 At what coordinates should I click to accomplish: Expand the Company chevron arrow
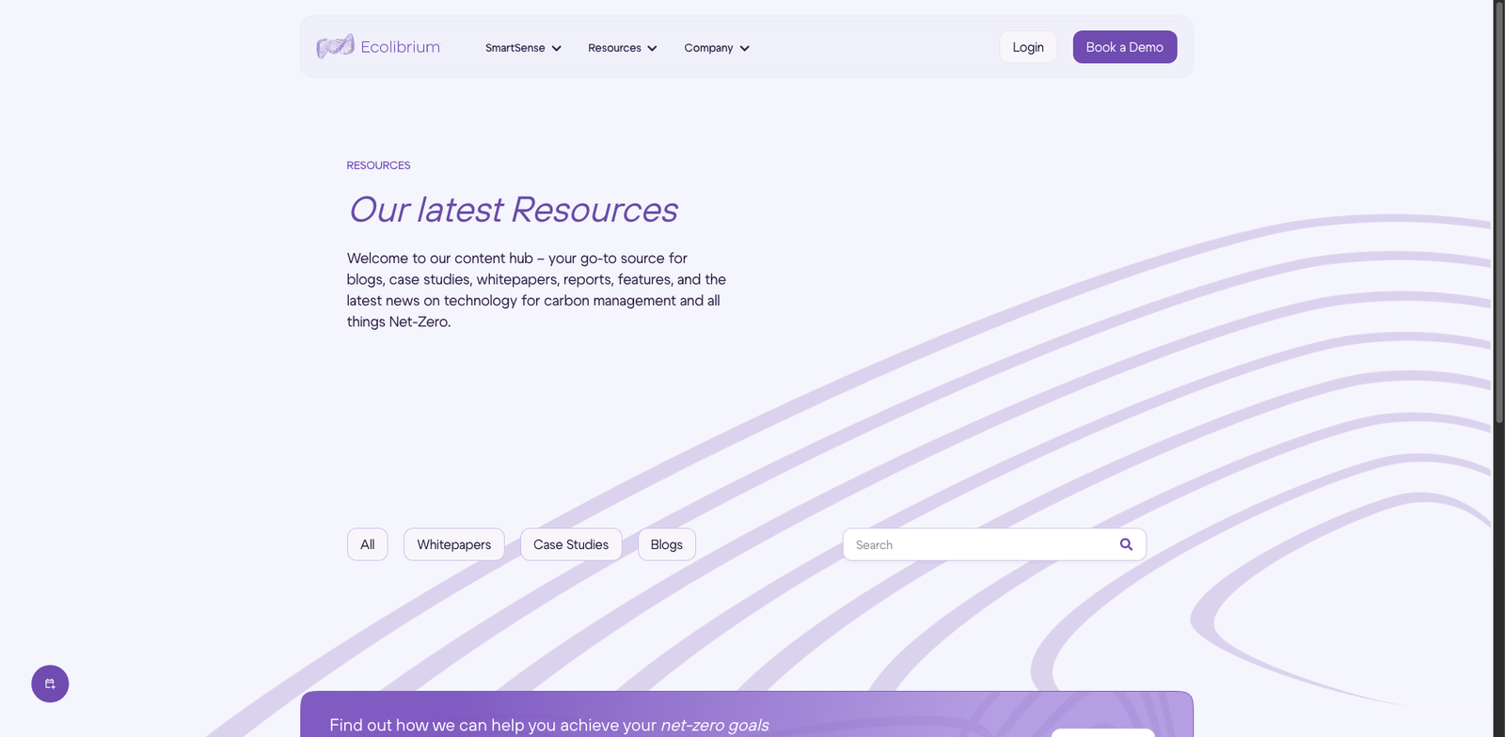click(744, 48)
